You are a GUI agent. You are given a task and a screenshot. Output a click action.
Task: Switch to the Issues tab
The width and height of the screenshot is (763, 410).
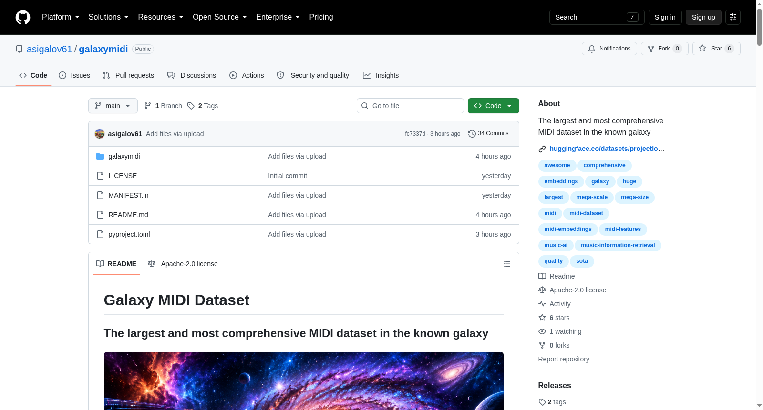click(74, 75)
